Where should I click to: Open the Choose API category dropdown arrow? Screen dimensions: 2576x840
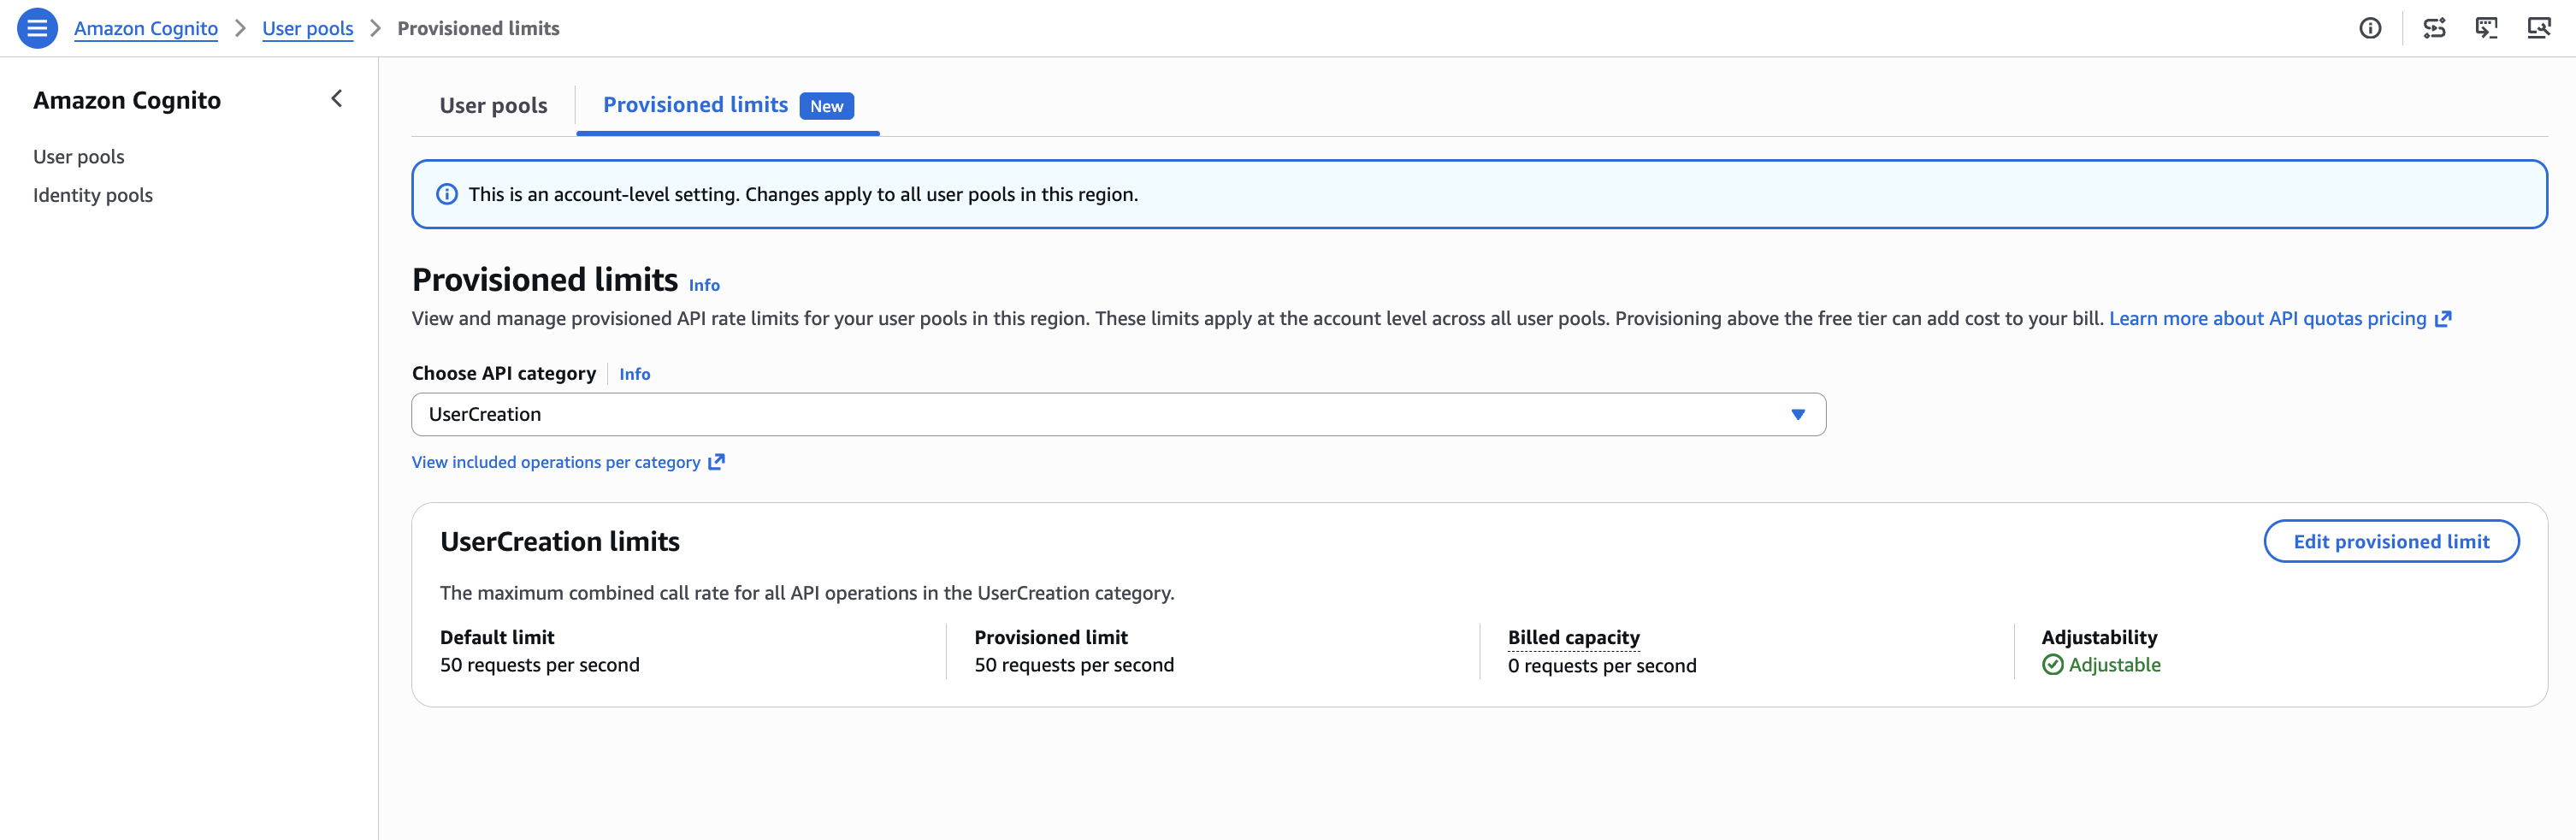click(1798, 414)
